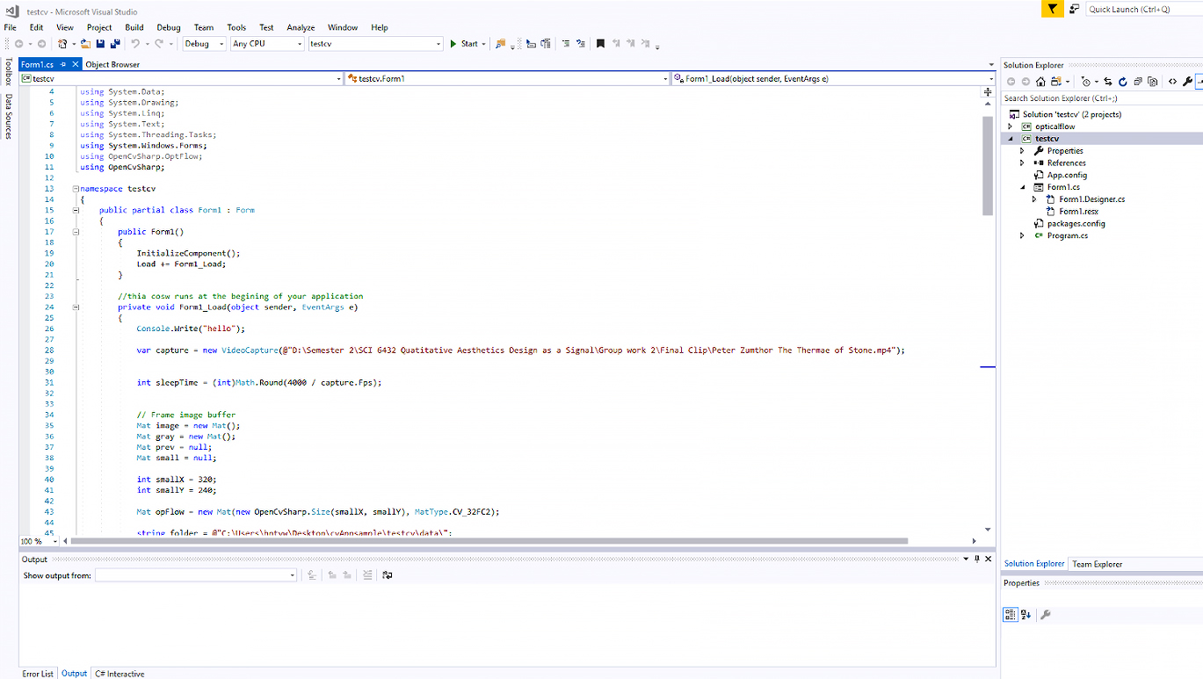Pin the Output panel with auto-hide pin
1203x679 pixels.
point(977,559)
